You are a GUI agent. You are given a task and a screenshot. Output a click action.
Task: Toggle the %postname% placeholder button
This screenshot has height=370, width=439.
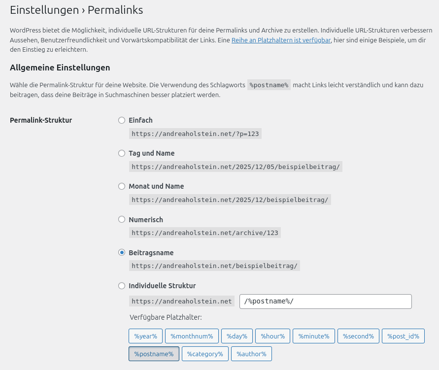click(x=154, y=354)
